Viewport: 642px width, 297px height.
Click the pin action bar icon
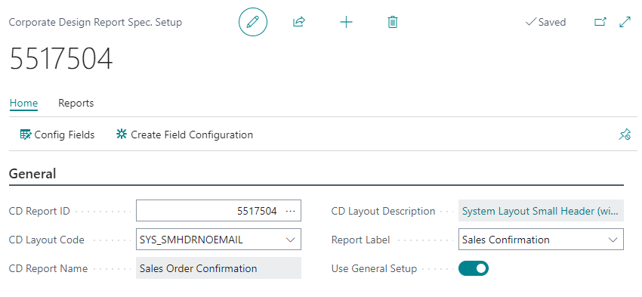coord(625,135)
